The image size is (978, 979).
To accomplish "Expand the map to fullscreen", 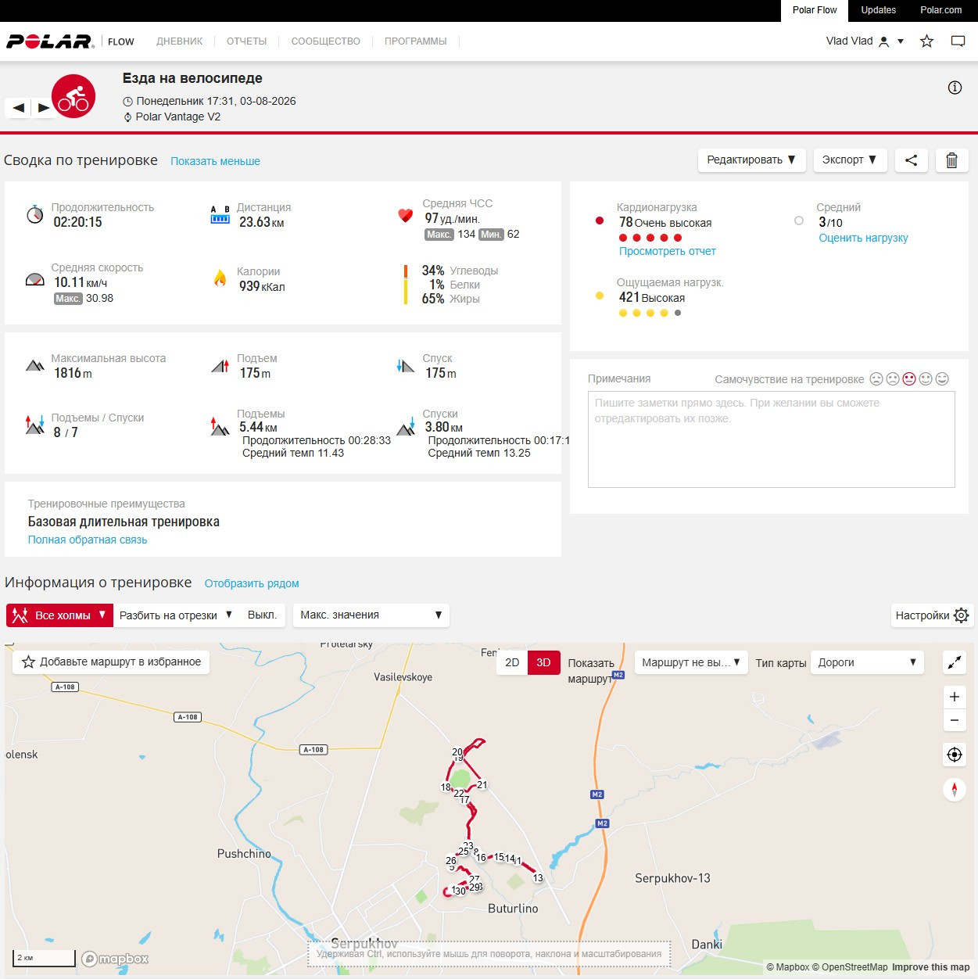I will coord(955,662).
